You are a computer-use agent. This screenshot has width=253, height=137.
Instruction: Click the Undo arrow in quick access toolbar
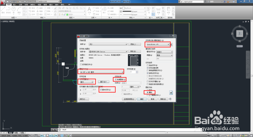[x=28, y=2]
